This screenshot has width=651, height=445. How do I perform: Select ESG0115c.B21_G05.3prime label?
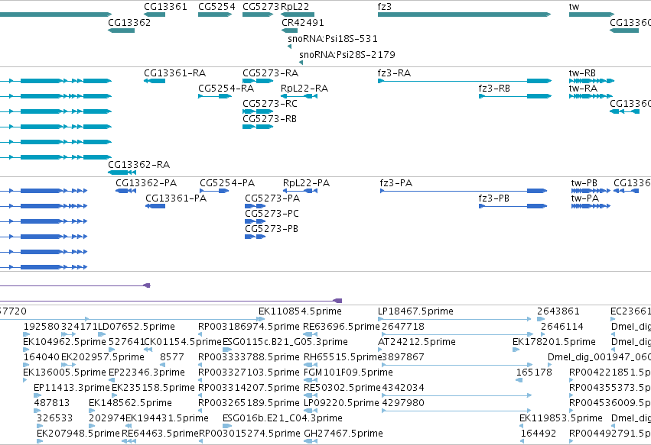(285, 342)
